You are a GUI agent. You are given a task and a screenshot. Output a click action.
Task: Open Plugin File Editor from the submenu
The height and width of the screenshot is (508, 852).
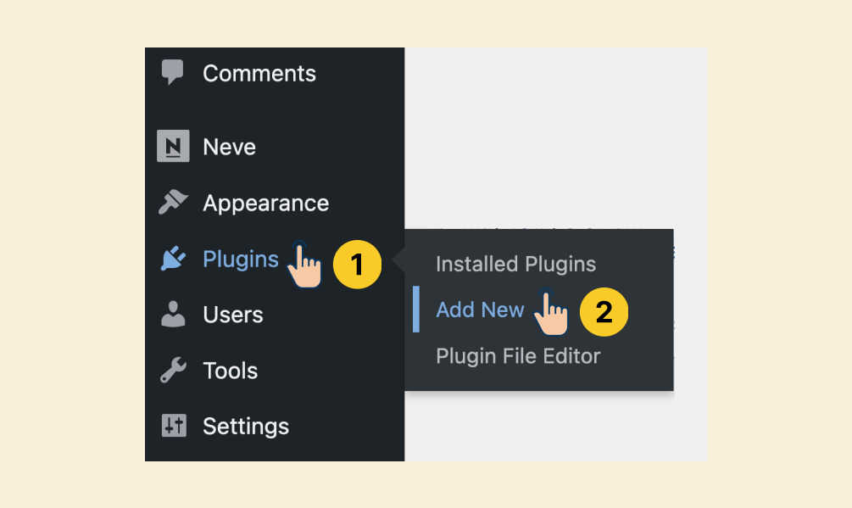(518, 356)
